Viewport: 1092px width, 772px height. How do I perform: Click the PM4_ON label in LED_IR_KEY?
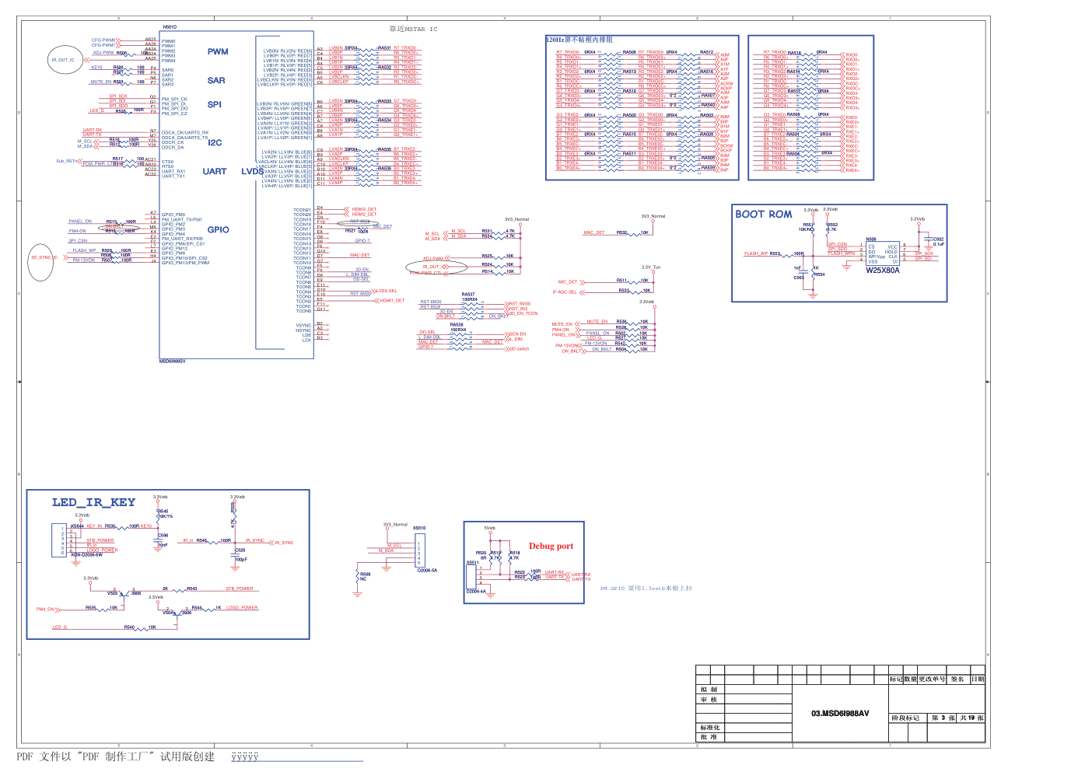[x=45, y=610]
